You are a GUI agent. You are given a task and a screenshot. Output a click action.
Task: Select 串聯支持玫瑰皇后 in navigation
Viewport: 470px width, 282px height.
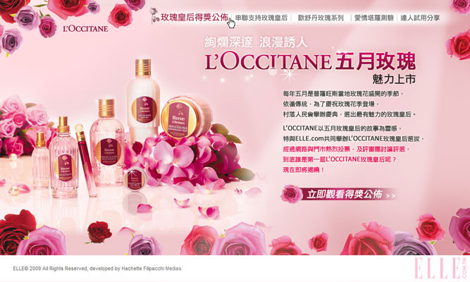pyautogui.click(x=261, y=18)
